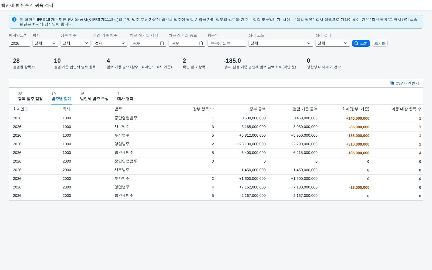Click the 회계연도 input field
This screenshot has width=432, height=270.
(x=19, y=43)
